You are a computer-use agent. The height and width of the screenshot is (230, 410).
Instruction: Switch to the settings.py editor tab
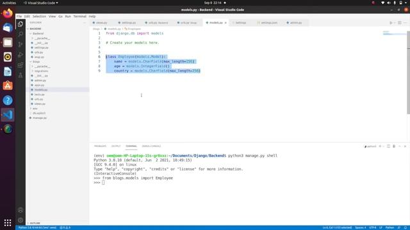pos(128,23)
